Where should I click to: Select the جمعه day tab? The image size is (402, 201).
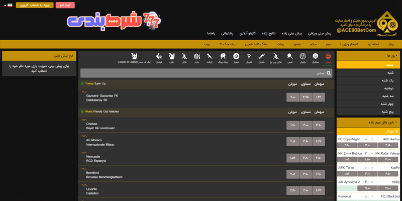tap(369, 65)
